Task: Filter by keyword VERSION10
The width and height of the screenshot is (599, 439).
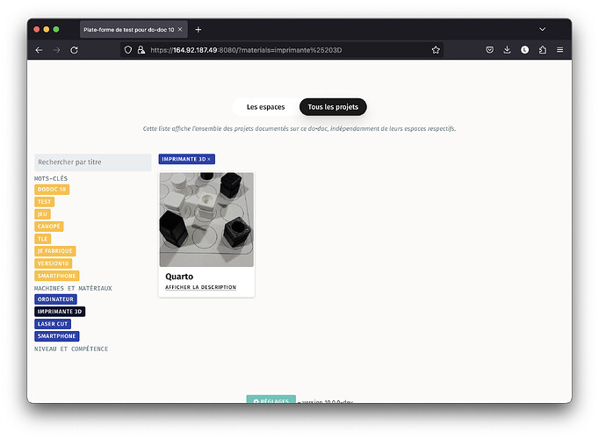Action: click(53, 263)
